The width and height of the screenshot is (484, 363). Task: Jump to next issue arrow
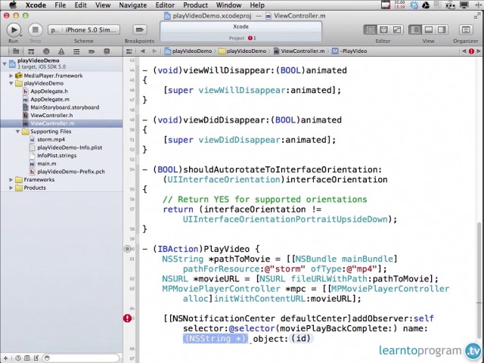pyautogui.click(x=479, y=51)
